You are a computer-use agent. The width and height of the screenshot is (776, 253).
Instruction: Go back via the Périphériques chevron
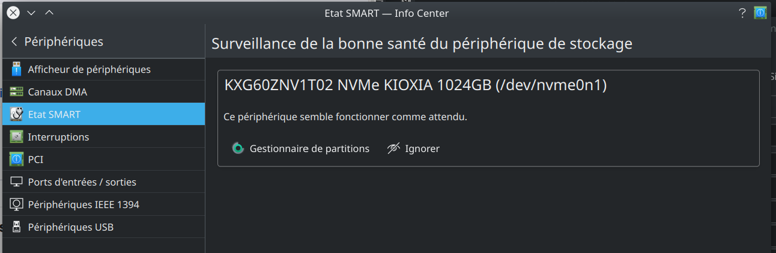tap(14, 41)
